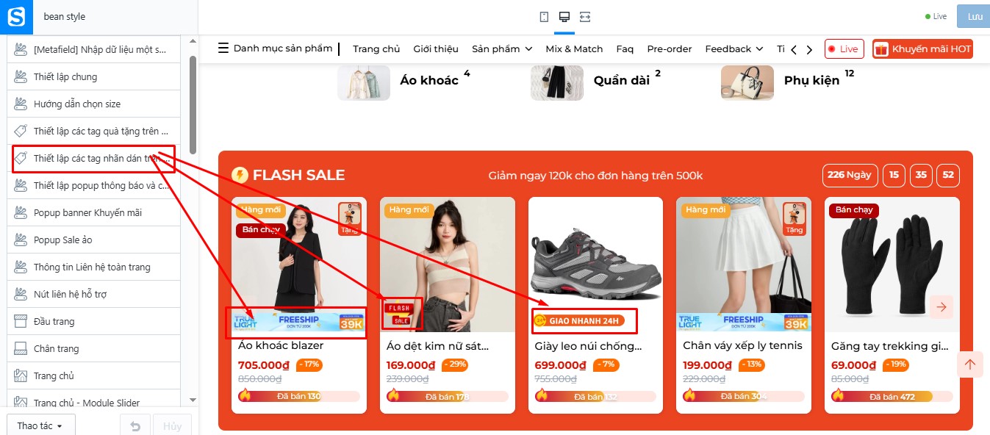Select the full-width preview icon
This screenshot has width=990, height=435.
pos(585,16)
